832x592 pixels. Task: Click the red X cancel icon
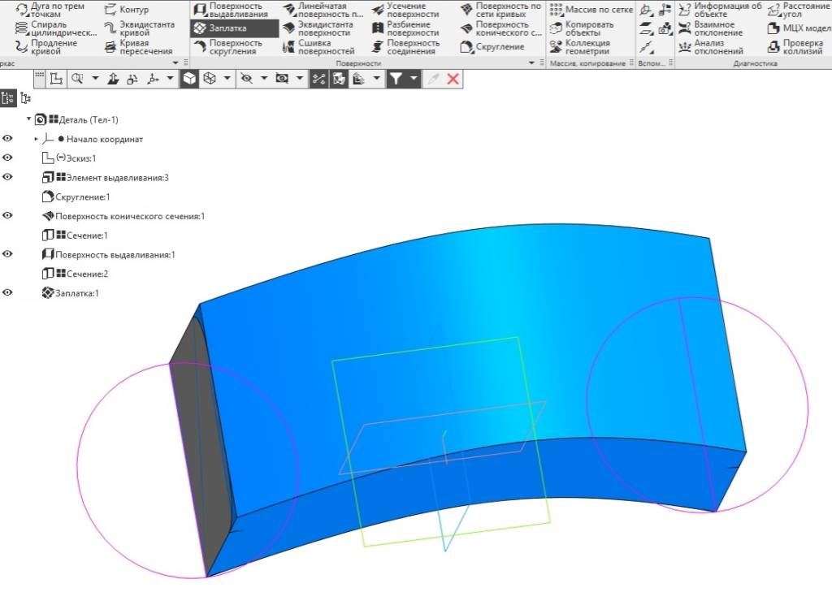453,79
